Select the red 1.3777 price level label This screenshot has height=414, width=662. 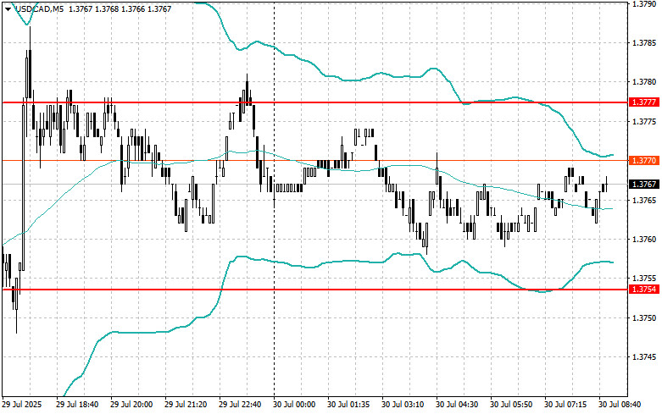pyautogui.click(x=644, y=102)
